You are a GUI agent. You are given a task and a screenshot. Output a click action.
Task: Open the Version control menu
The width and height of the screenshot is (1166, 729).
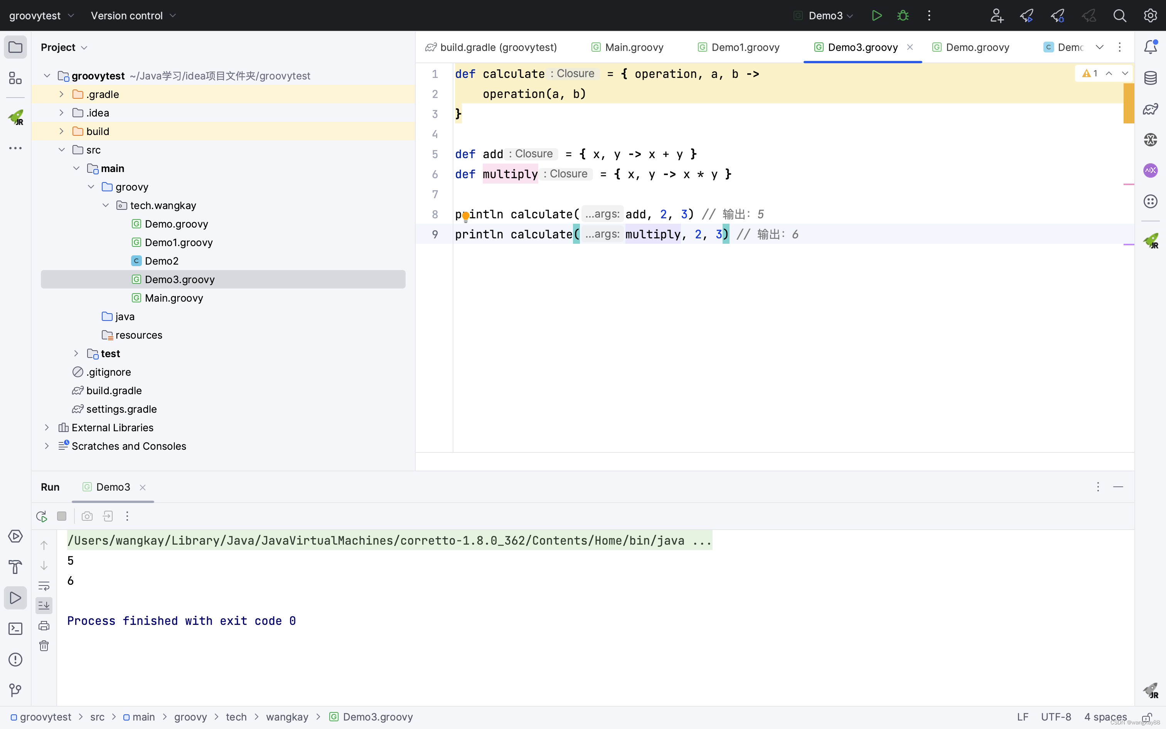(x=133, y=15)
